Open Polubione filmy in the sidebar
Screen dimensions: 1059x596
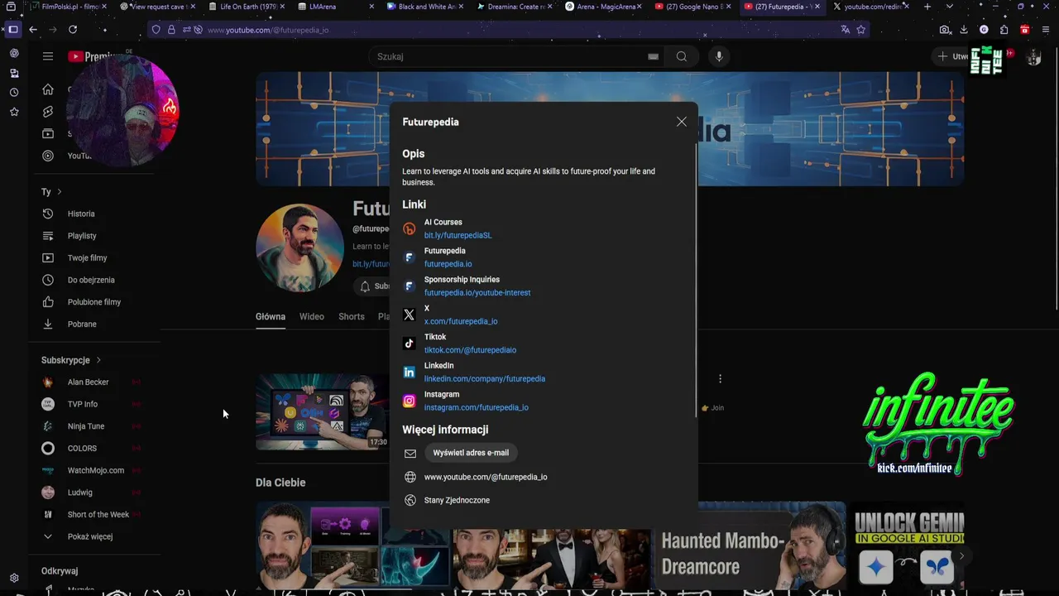pos(95,302)
